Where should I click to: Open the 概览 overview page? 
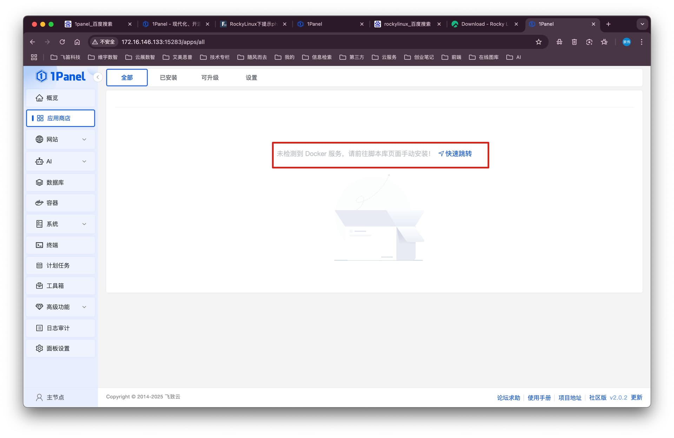[60, 98]
